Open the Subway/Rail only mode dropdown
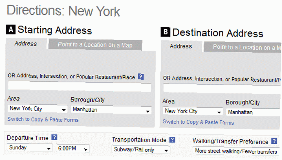This screenshot has height=160, width=282. 141,150
